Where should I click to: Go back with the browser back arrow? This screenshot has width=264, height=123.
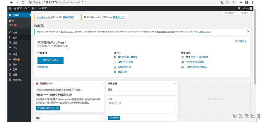(x=11, y=2)
